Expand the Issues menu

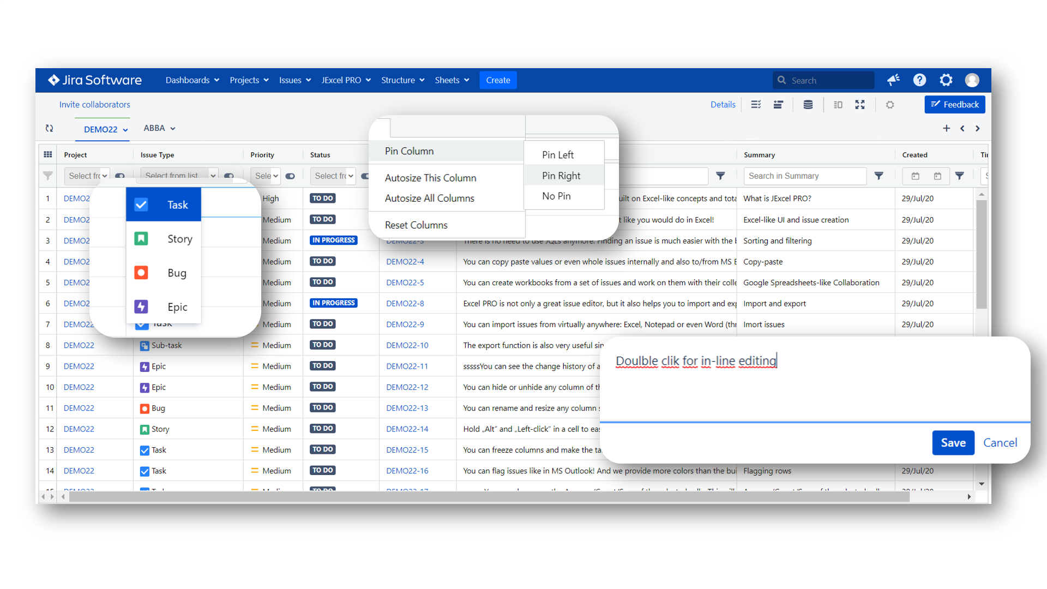(295, 80)
